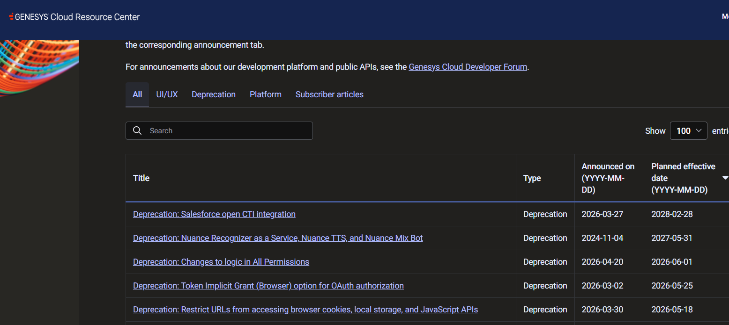729x325 pixels.
Task: Sort by Announced on column header
Action: click(609, 178)
